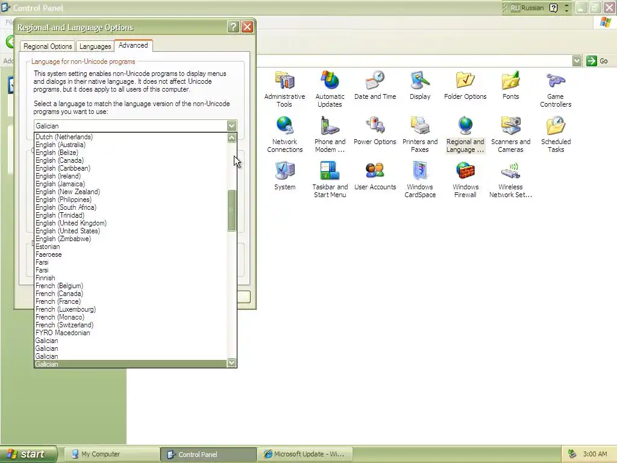Open Game Controllers icon
Screen dimensions: 617x463
(556, 89)
